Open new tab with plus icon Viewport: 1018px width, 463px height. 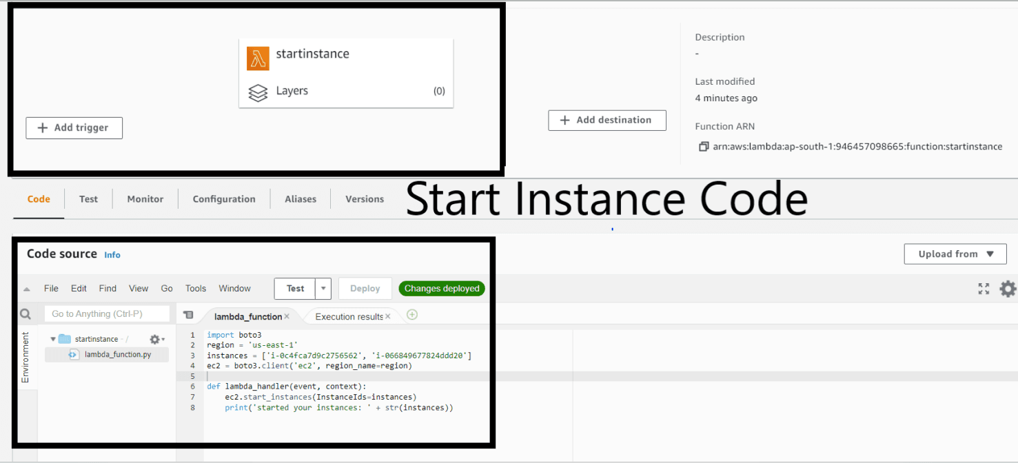[412, 315]
